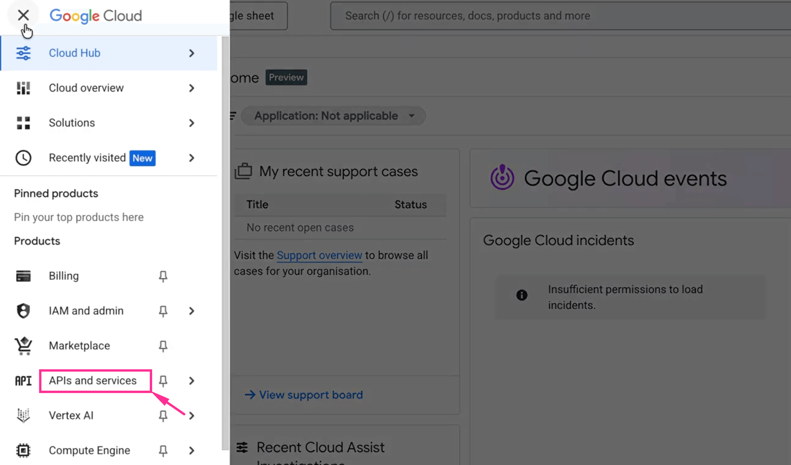
Task: Pin Vertex AI product
Action: tap(163, 416)
